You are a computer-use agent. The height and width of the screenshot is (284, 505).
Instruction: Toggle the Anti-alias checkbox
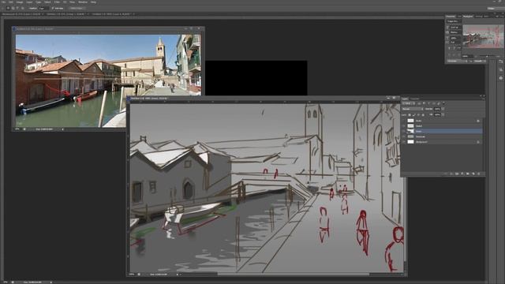[x=53, y=8]
